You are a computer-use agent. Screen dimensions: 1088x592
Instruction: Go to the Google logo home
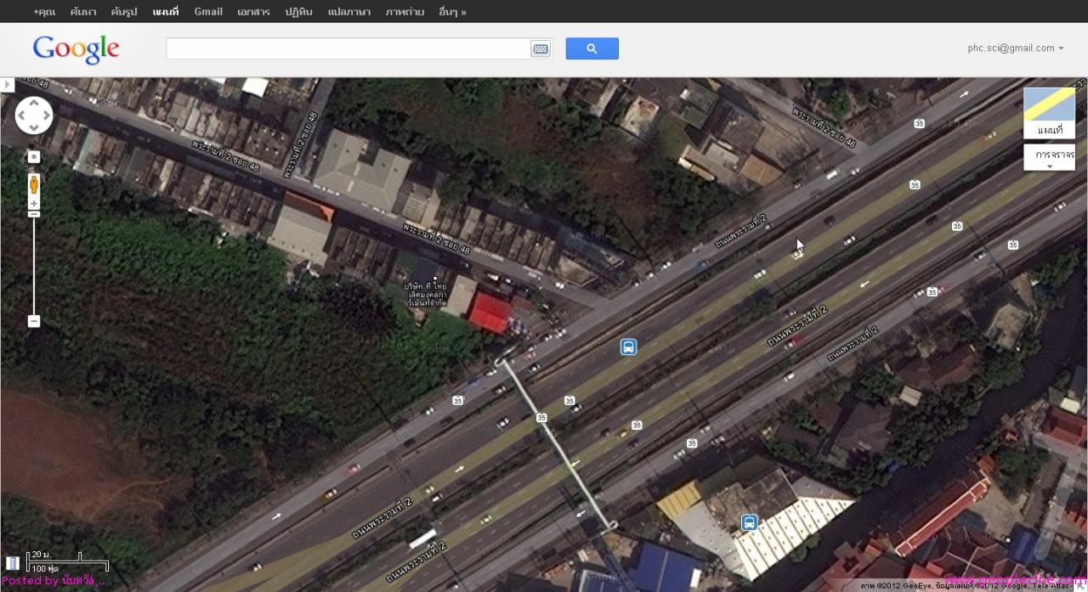(x=76, y=49)
